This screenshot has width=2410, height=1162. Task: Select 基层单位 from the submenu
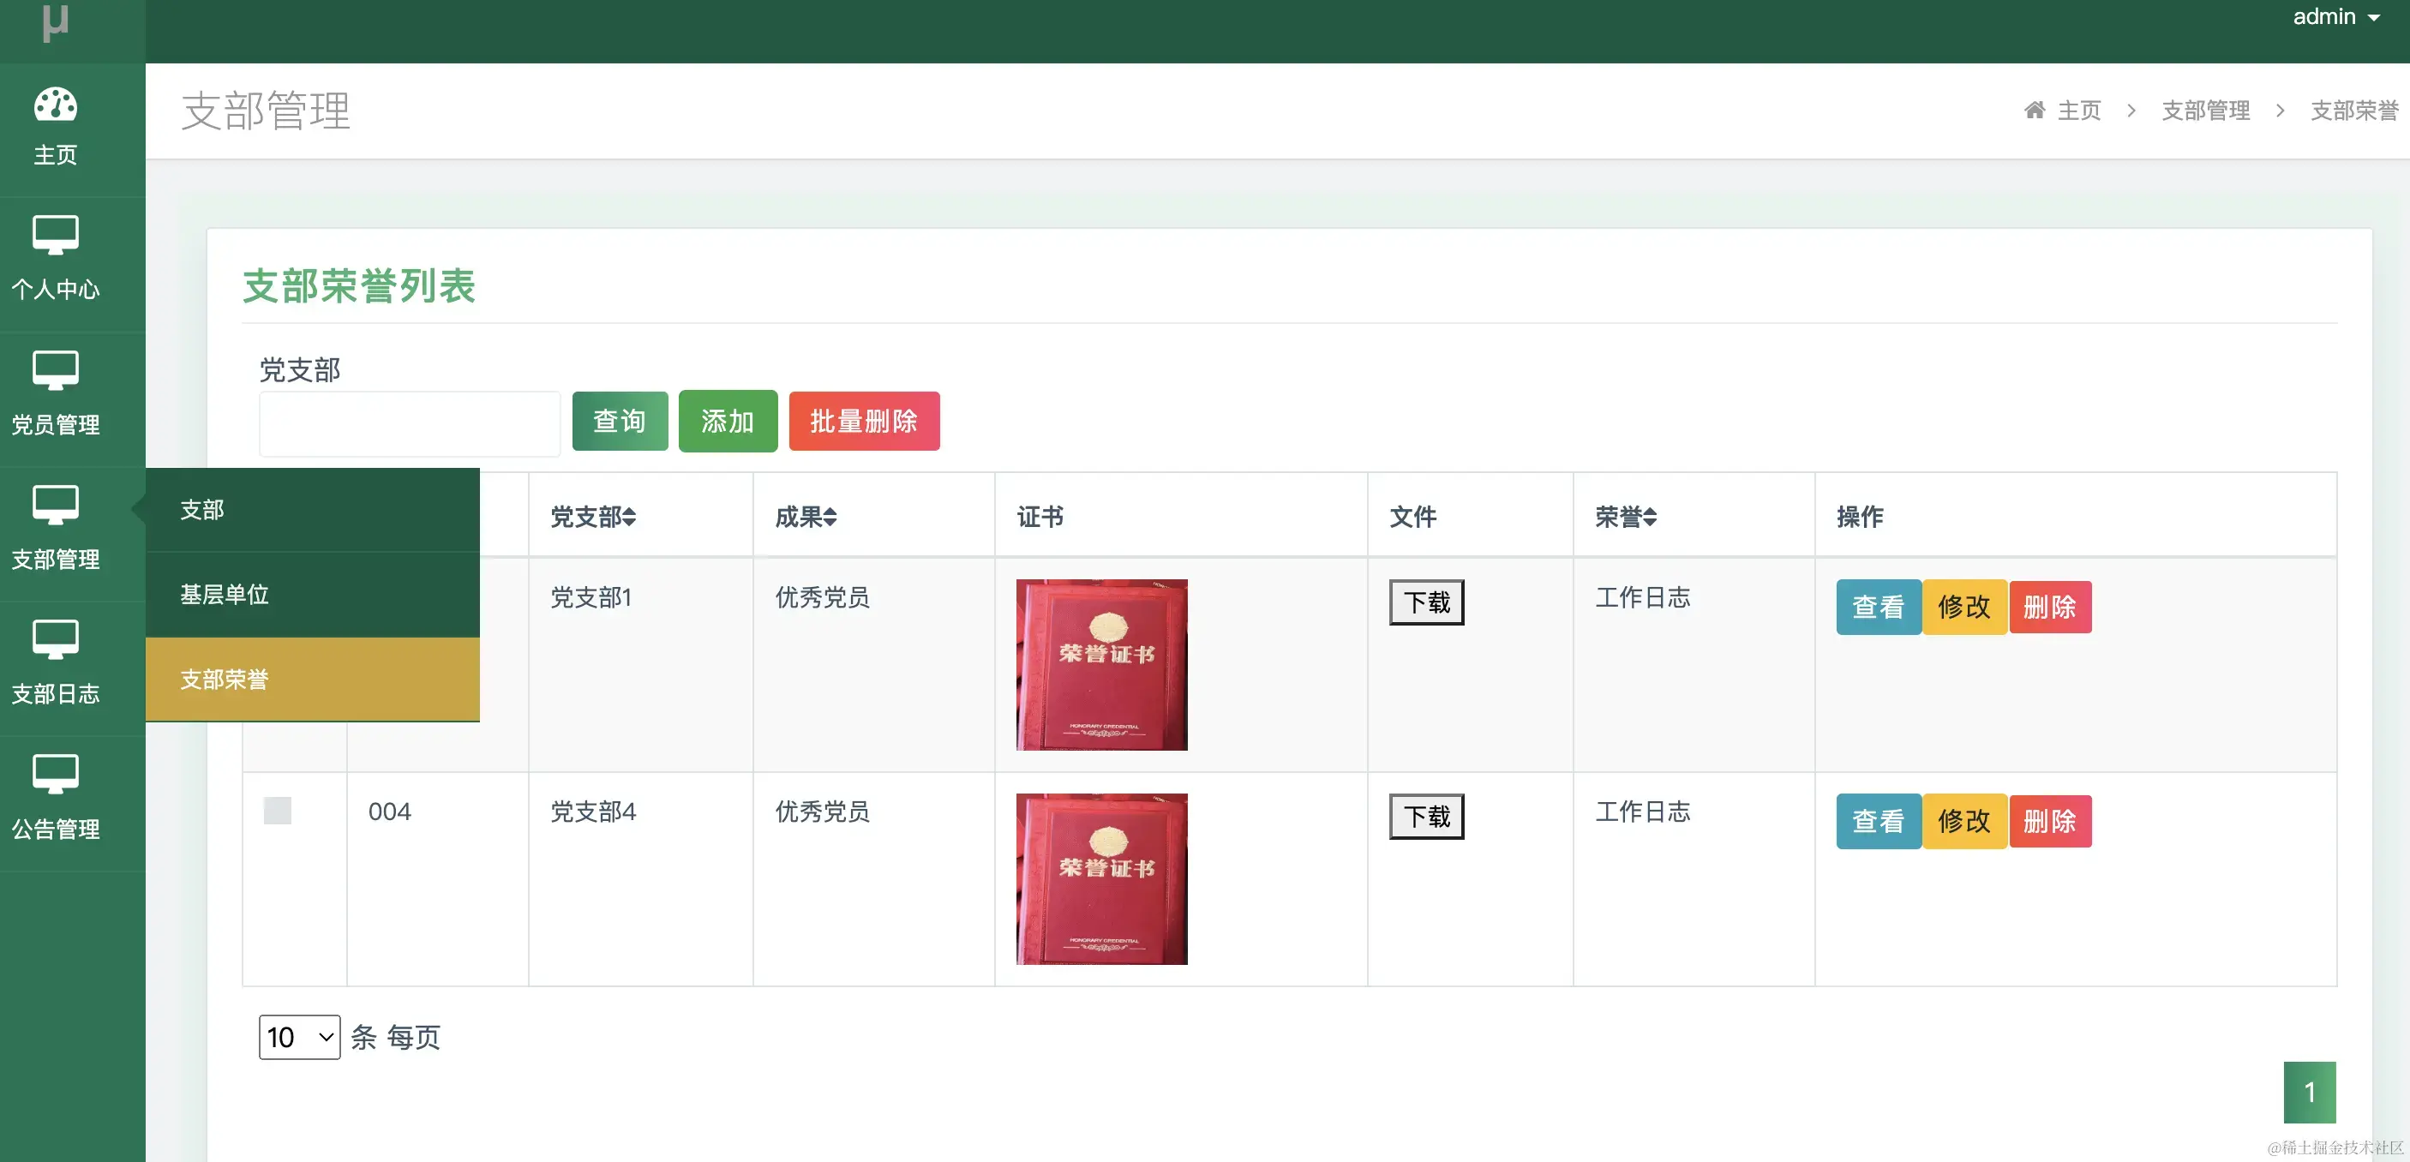(x=225, y=595)
